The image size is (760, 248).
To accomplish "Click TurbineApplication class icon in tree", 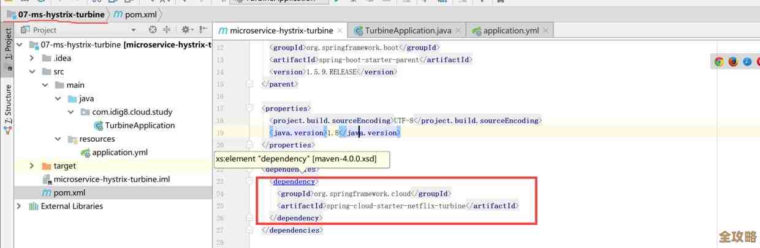I will point(98,125).
